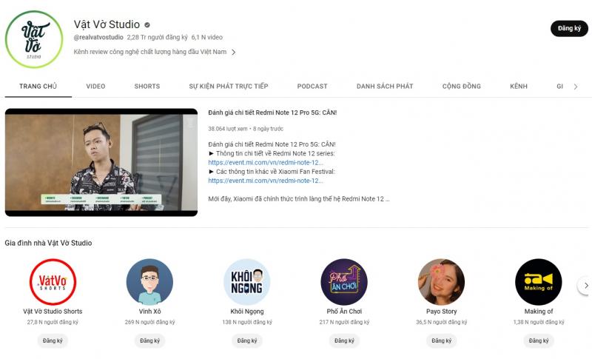
Task: Open the KÊNH tab
Action: 519,87
